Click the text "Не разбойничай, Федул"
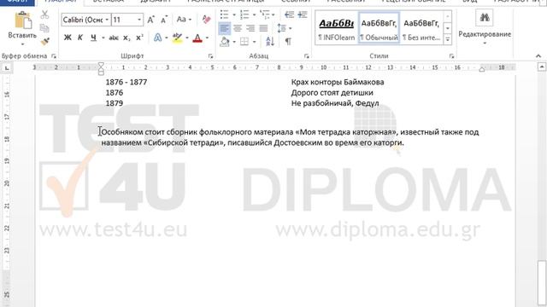The image size is (547, 307). [335, 103]
